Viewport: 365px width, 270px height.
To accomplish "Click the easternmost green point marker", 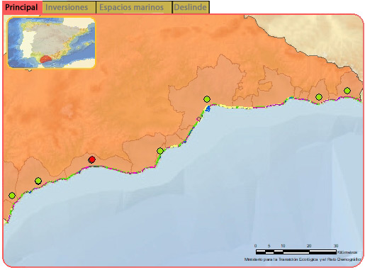I will tap(347, 91).
